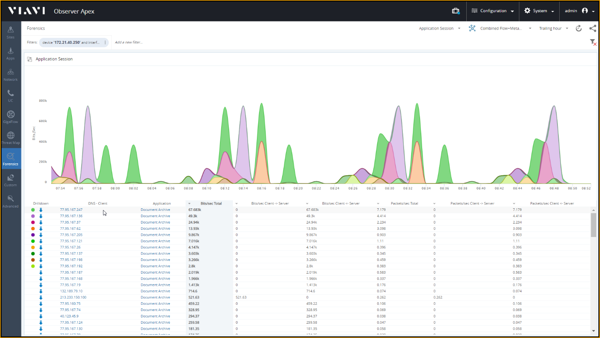Open the Trailing hour time range dropdown
The image size is (600, 338).
[553, 29]
